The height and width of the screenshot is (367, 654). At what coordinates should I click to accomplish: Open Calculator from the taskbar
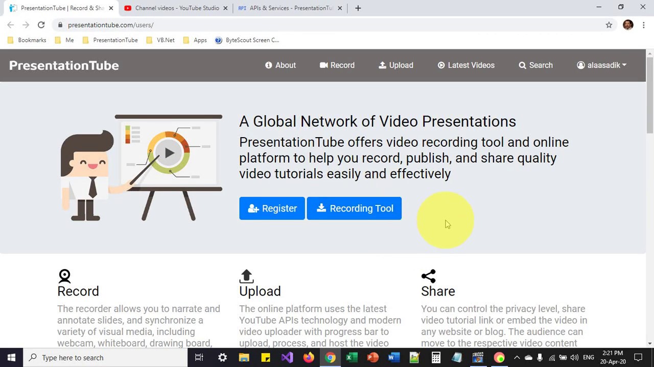pos(436,358)
